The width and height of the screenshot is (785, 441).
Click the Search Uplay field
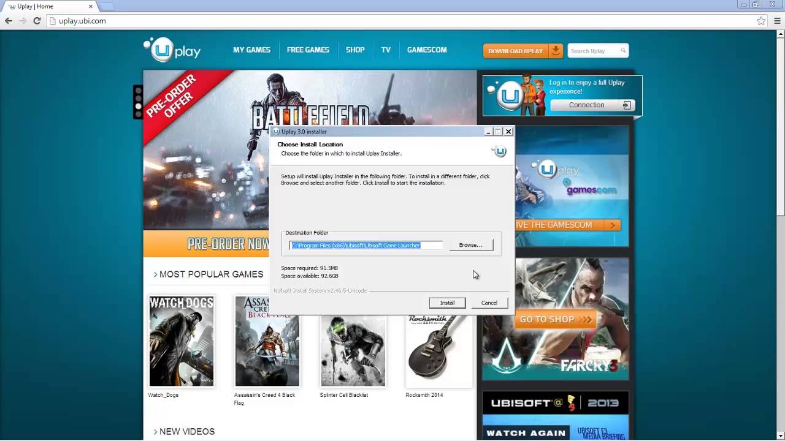click(x=598, y=51)
